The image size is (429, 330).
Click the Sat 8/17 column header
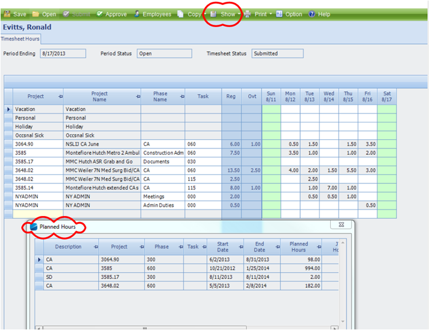[387, 97]
